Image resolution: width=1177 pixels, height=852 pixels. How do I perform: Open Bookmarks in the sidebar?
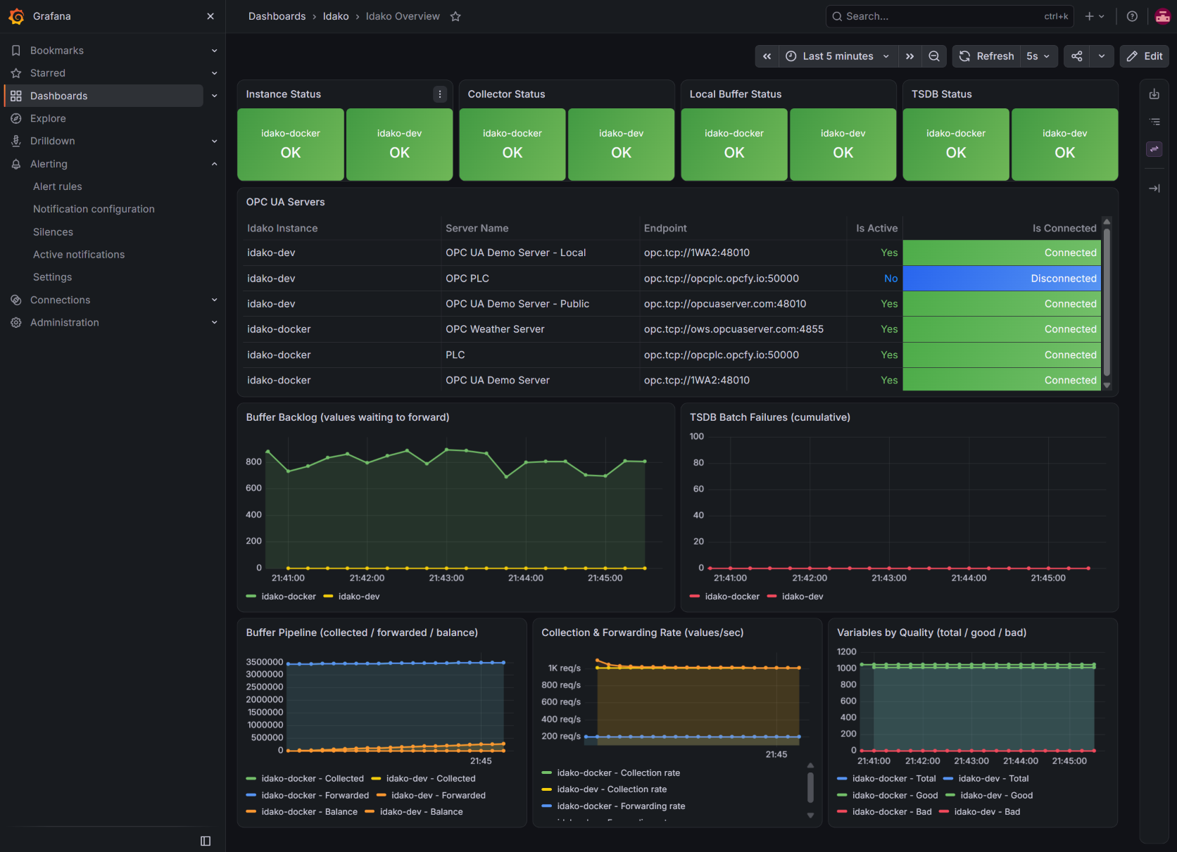coord(57,51)
